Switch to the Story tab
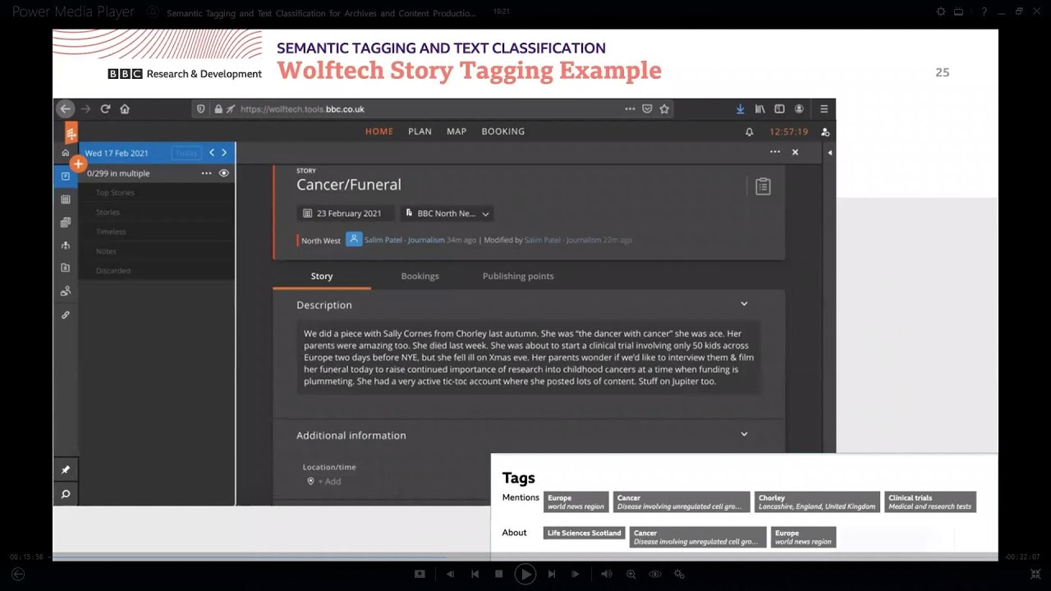The height and width of the screenshot is (591, 1051). click(x=322, y=276)
